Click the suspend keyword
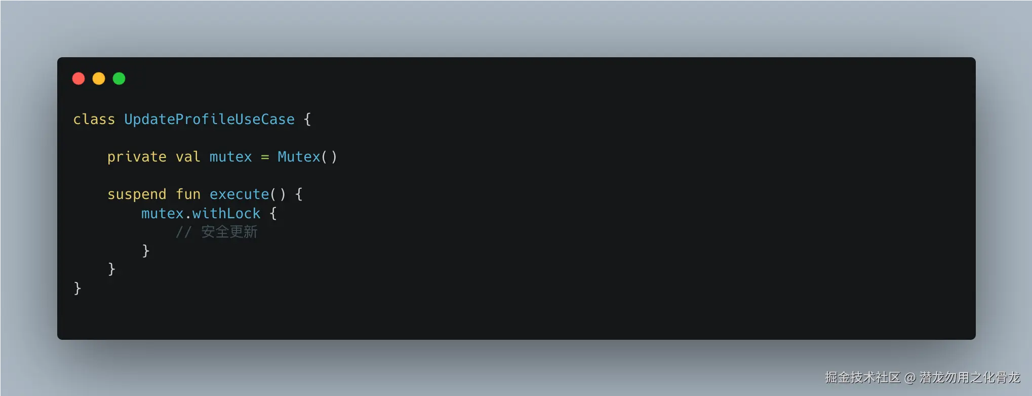 tap(137, 194)
